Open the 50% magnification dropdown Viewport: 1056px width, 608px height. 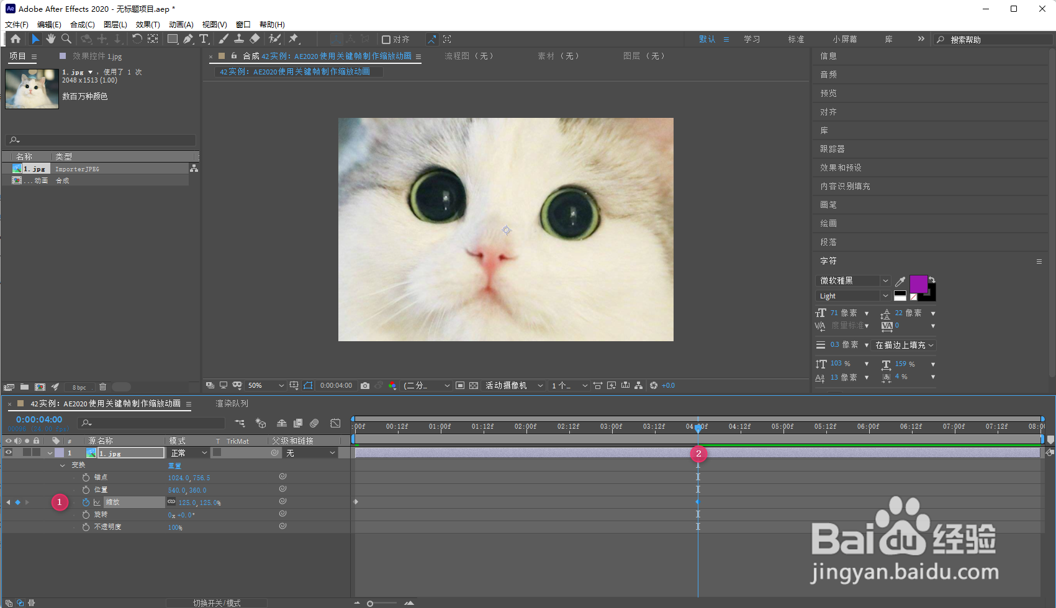click(x=266, y=386)
